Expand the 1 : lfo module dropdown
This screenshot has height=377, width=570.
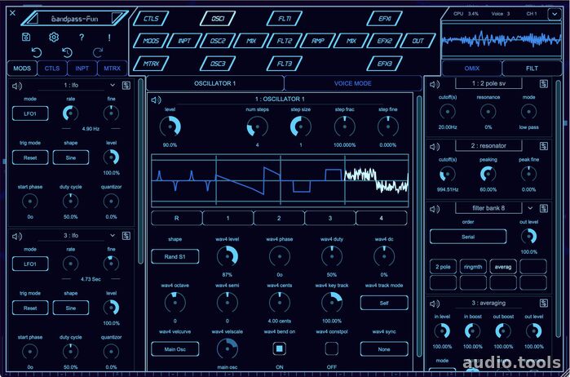[x=113, y=85]
